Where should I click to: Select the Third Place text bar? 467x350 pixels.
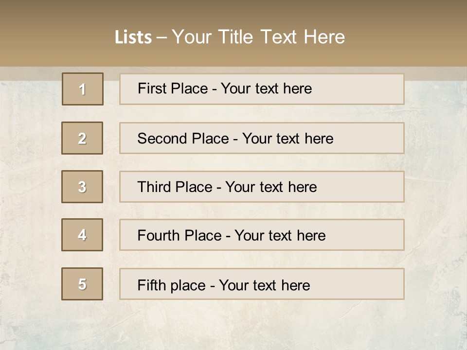coord(262,187)
